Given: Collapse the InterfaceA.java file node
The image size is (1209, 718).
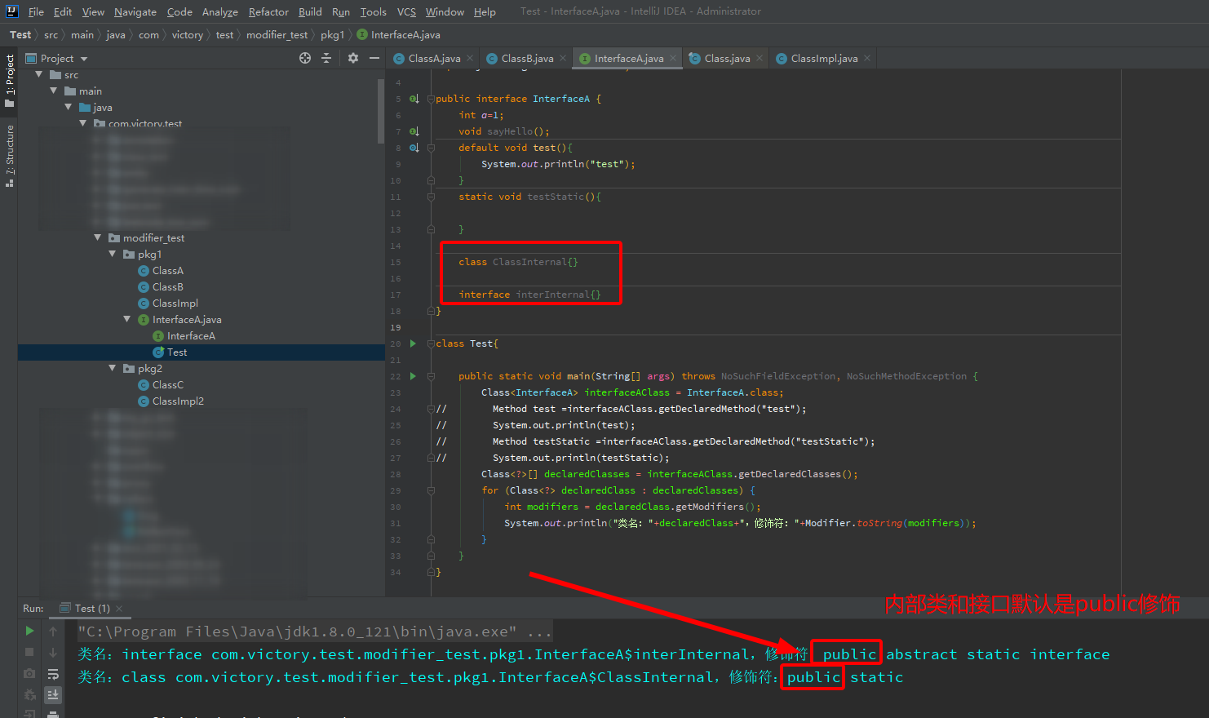Looking at the screenshot, I should tap(126, 319).
